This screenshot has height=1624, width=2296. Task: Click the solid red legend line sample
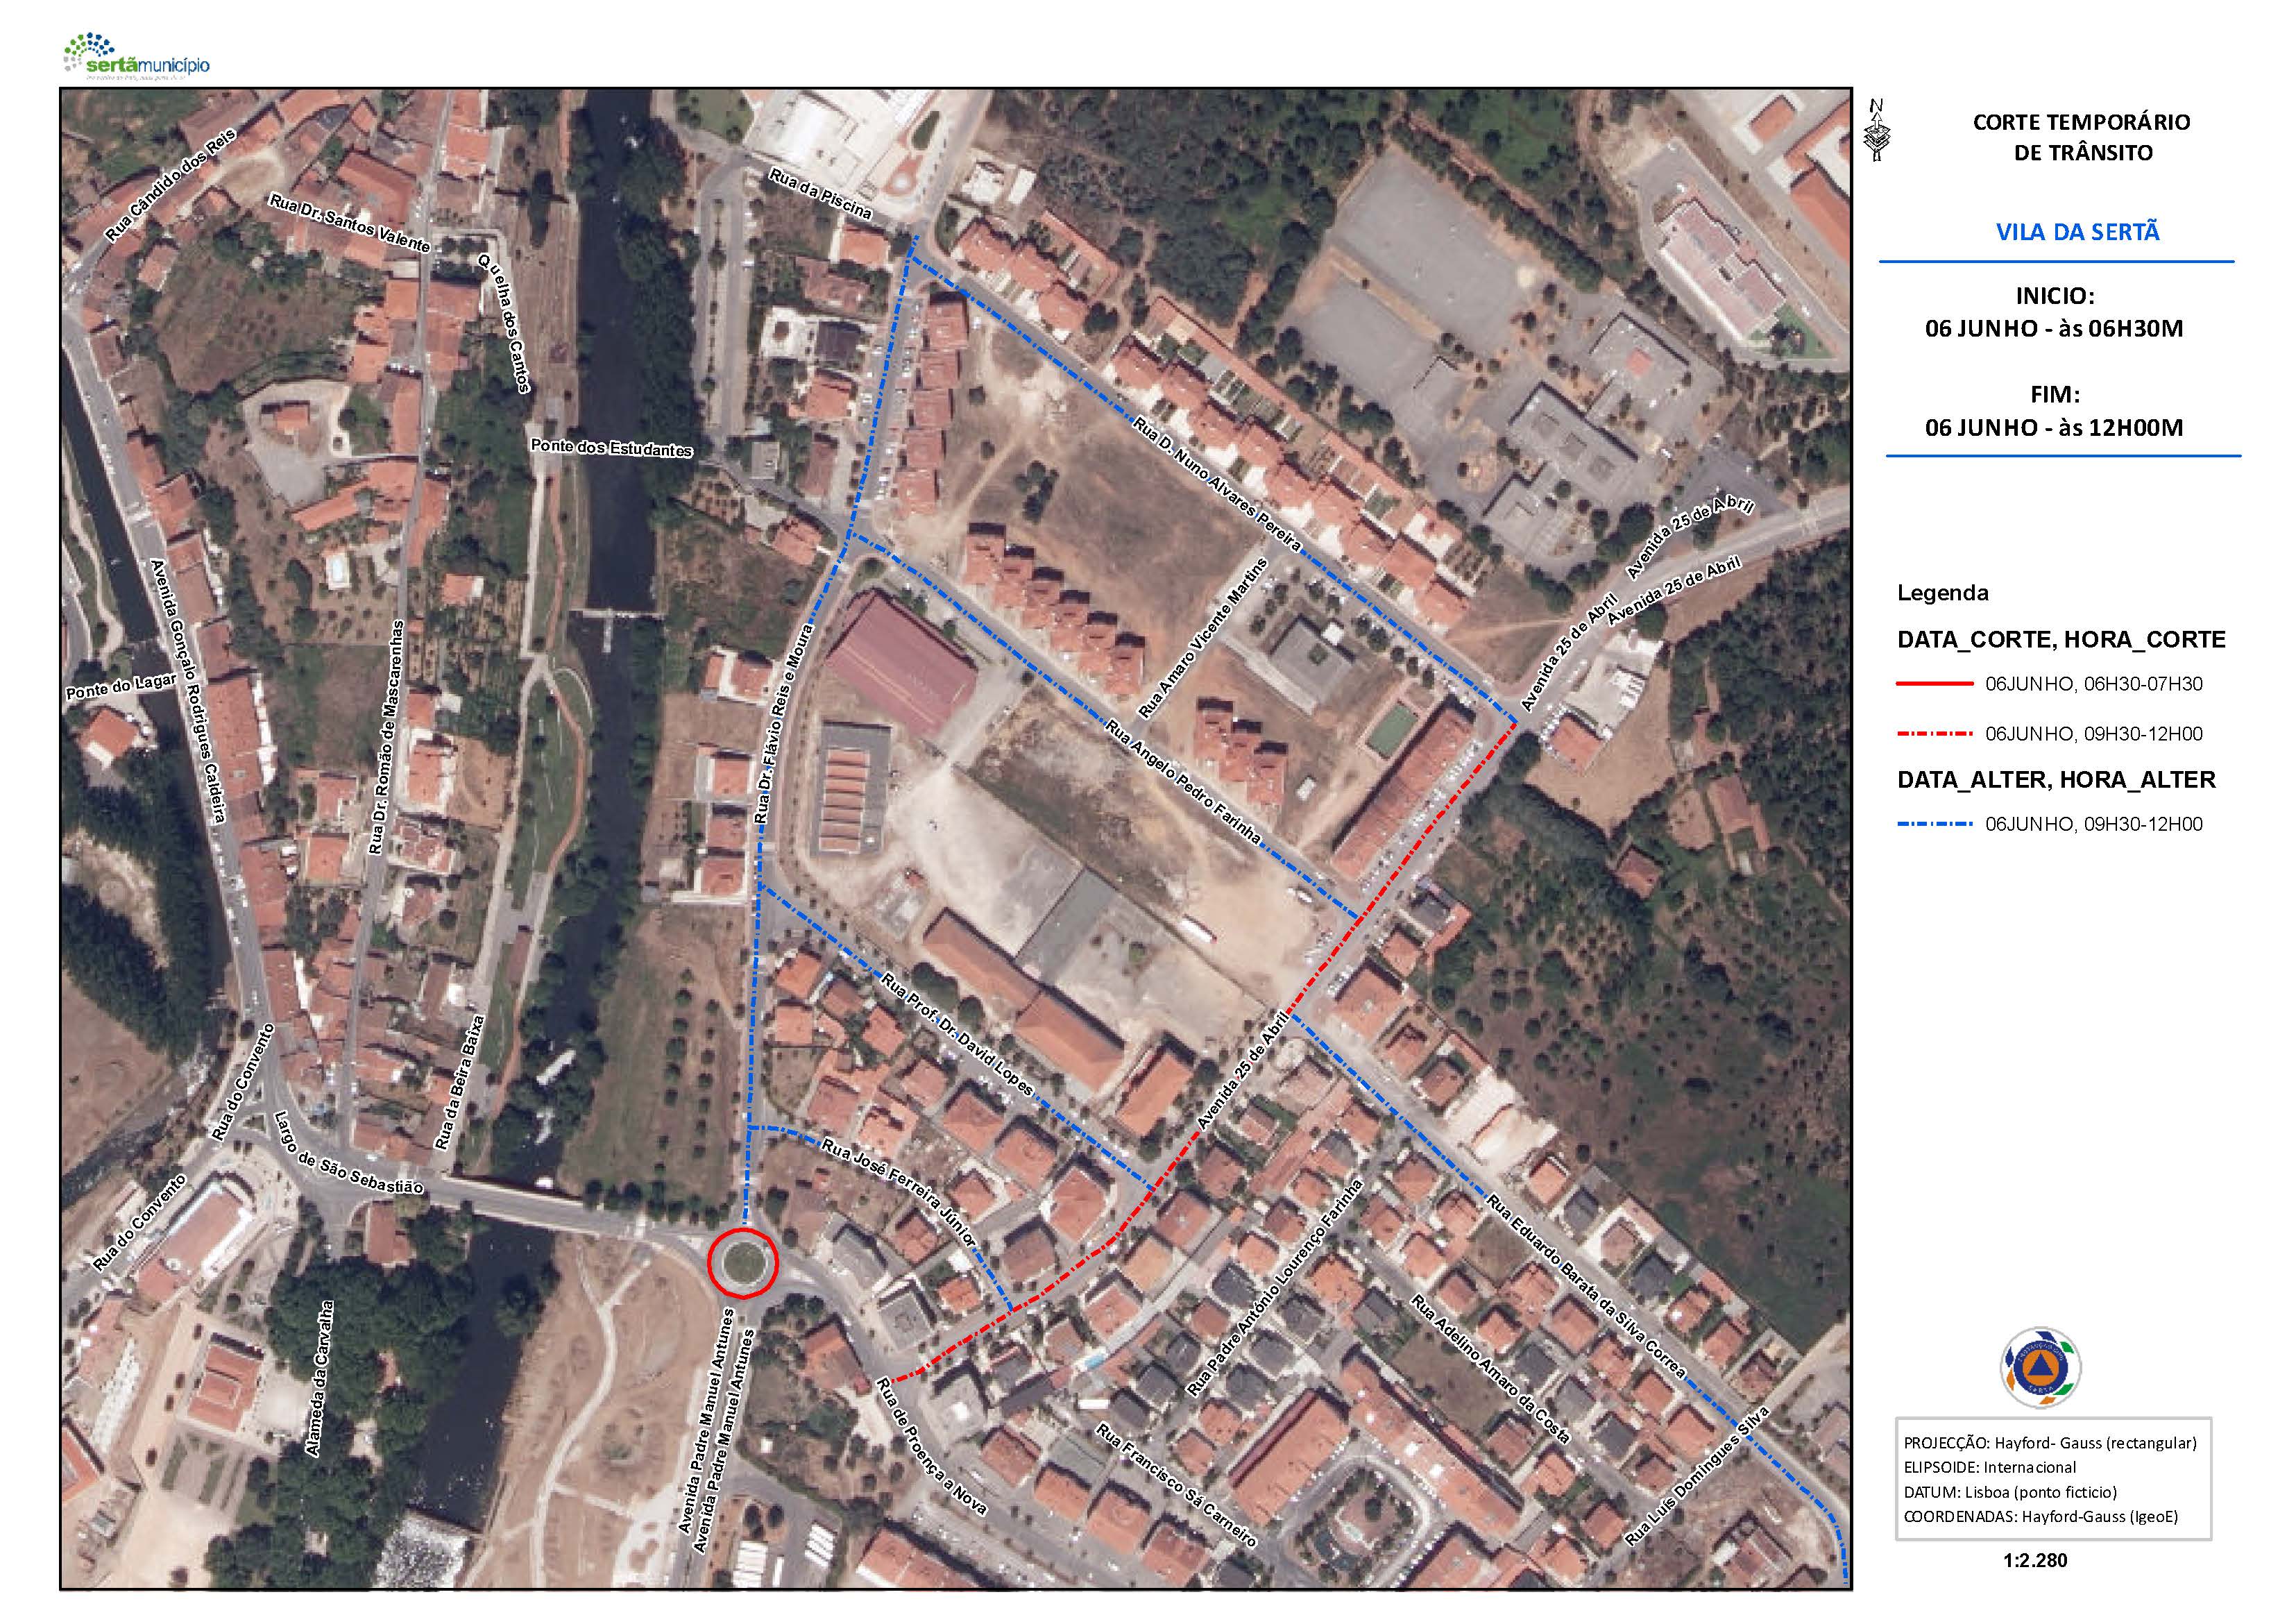pyautogui.click(x=1934, y=685)
